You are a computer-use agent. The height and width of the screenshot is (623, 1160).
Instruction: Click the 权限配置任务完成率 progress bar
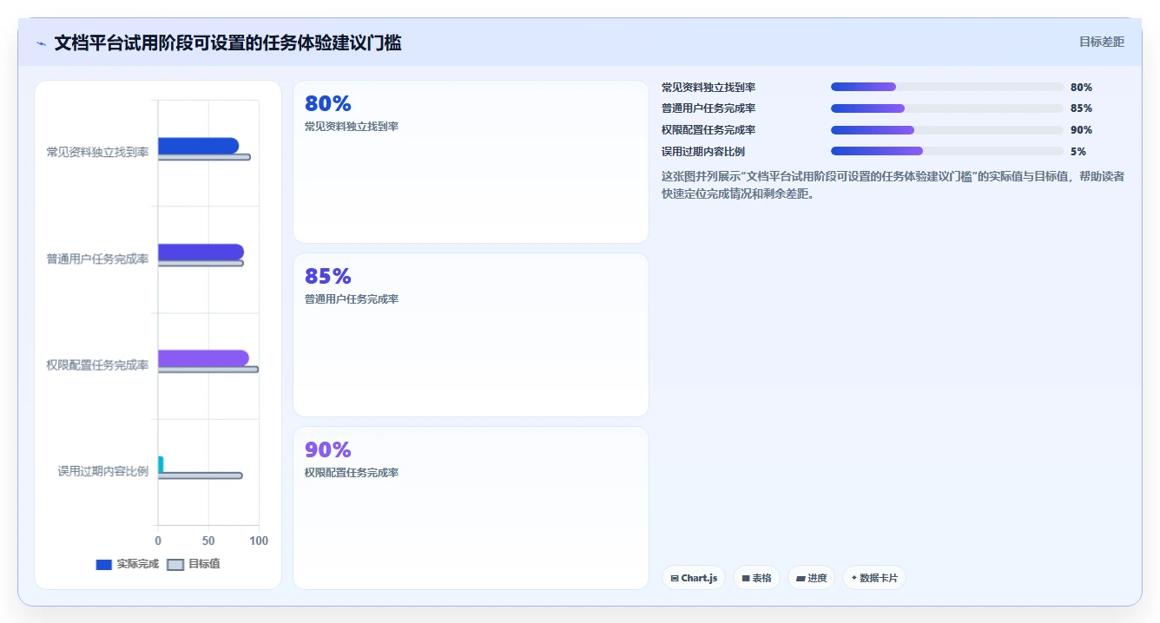(946, 130)
